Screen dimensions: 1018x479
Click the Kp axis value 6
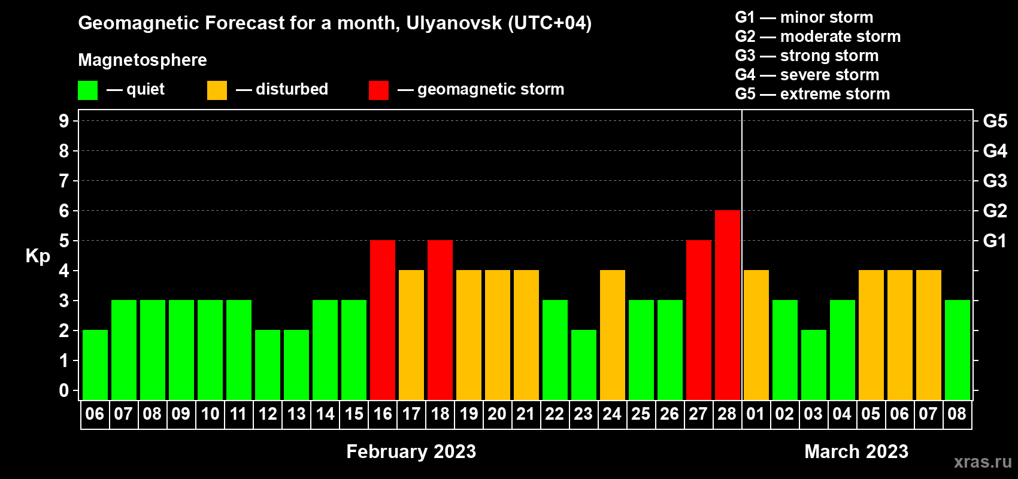tap(64, 211)
